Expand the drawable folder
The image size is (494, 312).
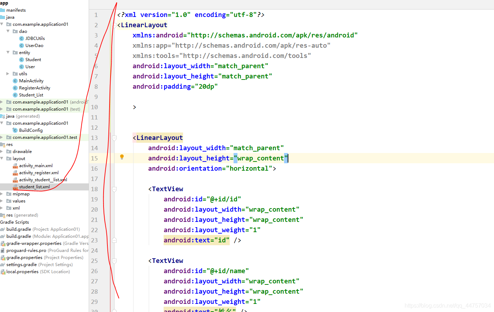pos(2,151)
